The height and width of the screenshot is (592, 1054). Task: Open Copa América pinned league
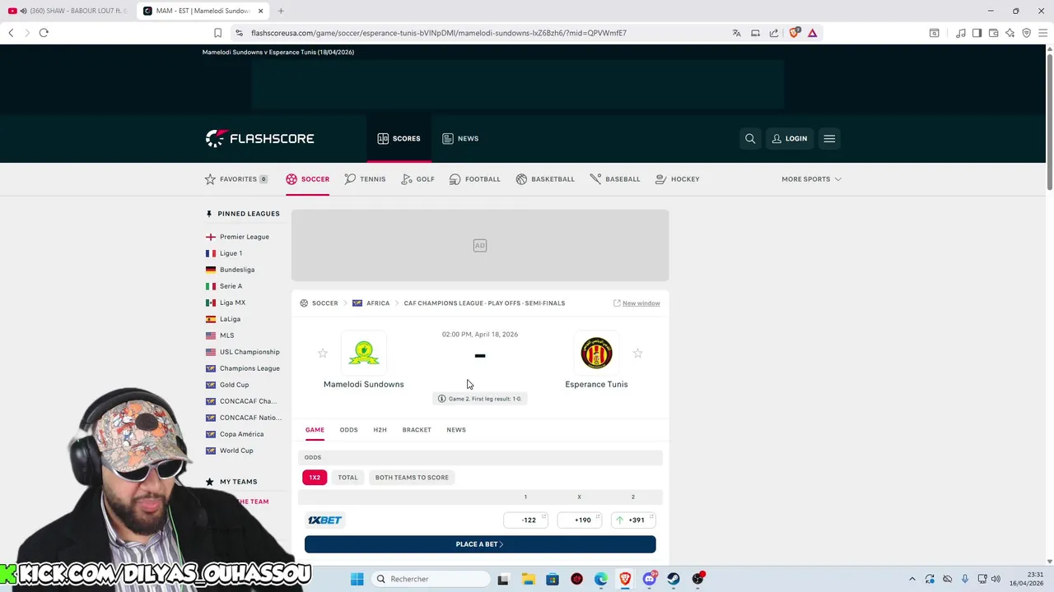point(241,434)
